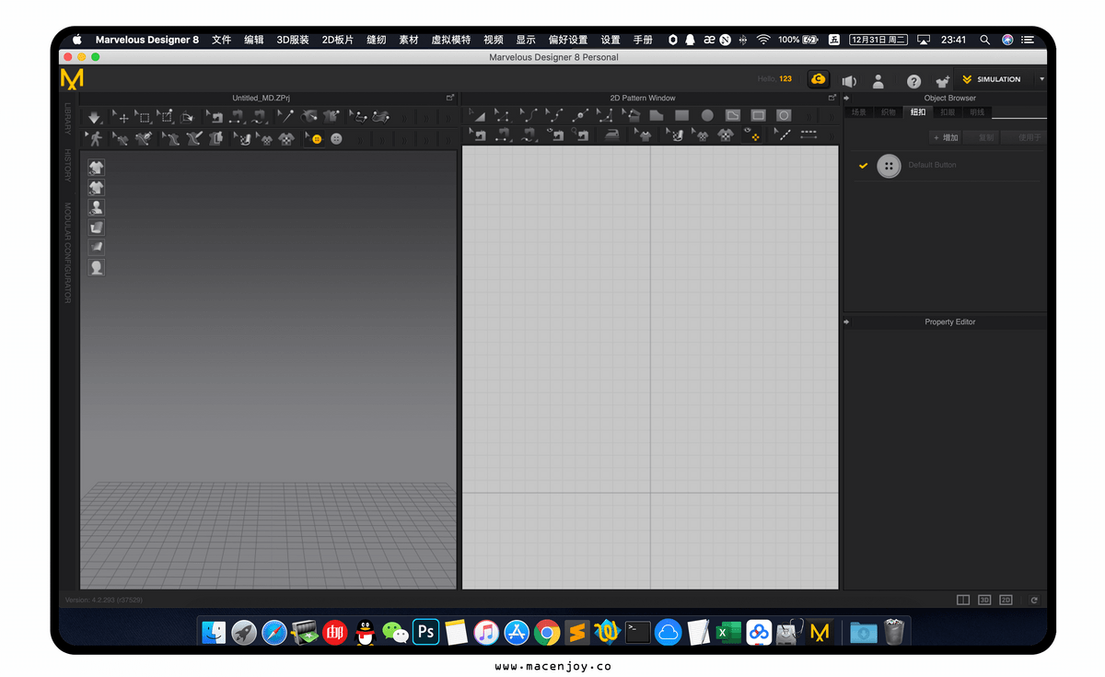Select the Edit Curvature tool in 2D toolbar
Image resolution: width=1105 pixels, height=677 pixels.
pos(528,115)
